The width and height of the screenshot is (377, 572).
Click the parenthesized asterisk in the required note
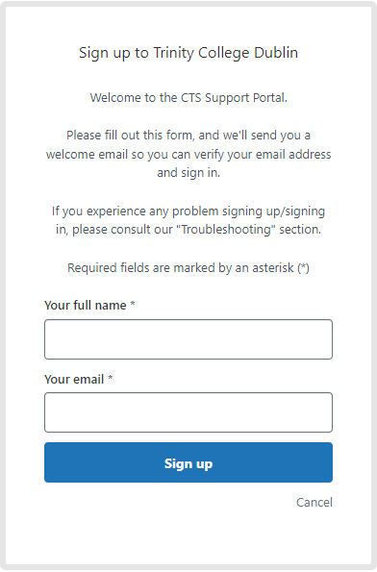[x=303, y=268]
